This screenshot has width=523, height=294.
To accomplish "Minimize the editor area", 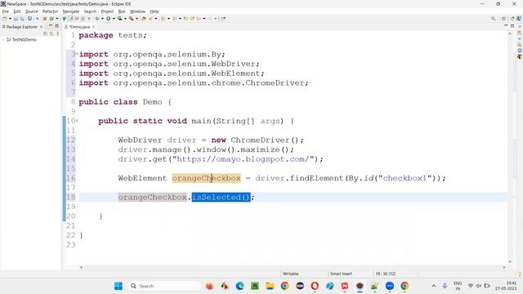I will tap(506, 25).
